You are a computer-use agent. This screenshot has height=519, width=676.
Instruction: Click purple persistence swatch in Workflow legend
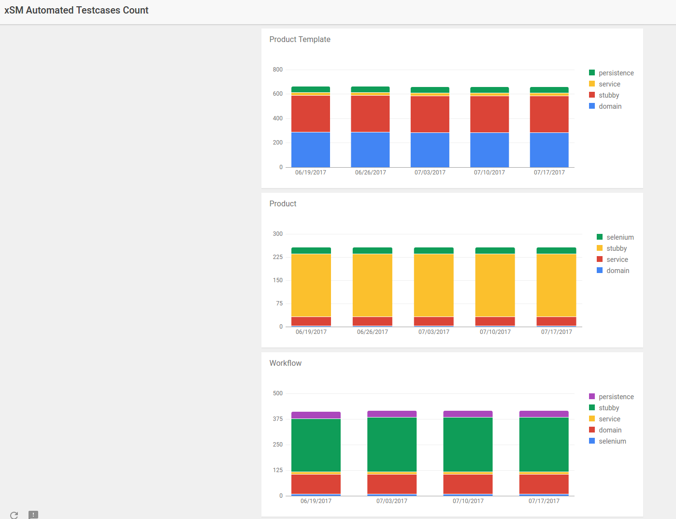(592, 396)
